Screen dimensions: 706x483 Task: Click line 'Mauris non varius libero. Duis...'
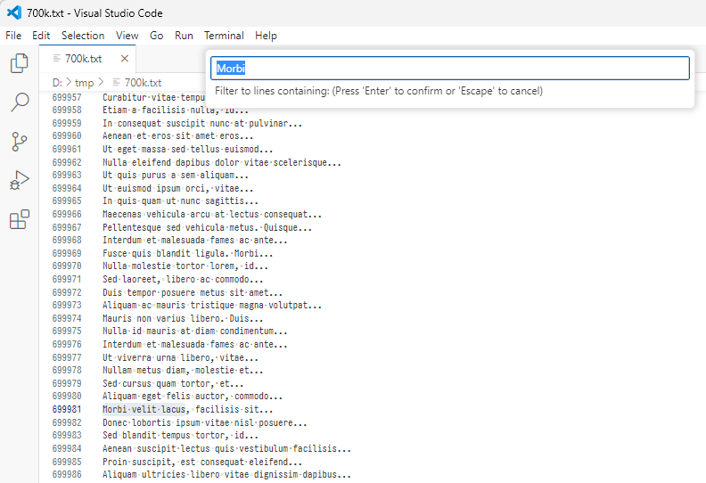(x=183, y=319)
